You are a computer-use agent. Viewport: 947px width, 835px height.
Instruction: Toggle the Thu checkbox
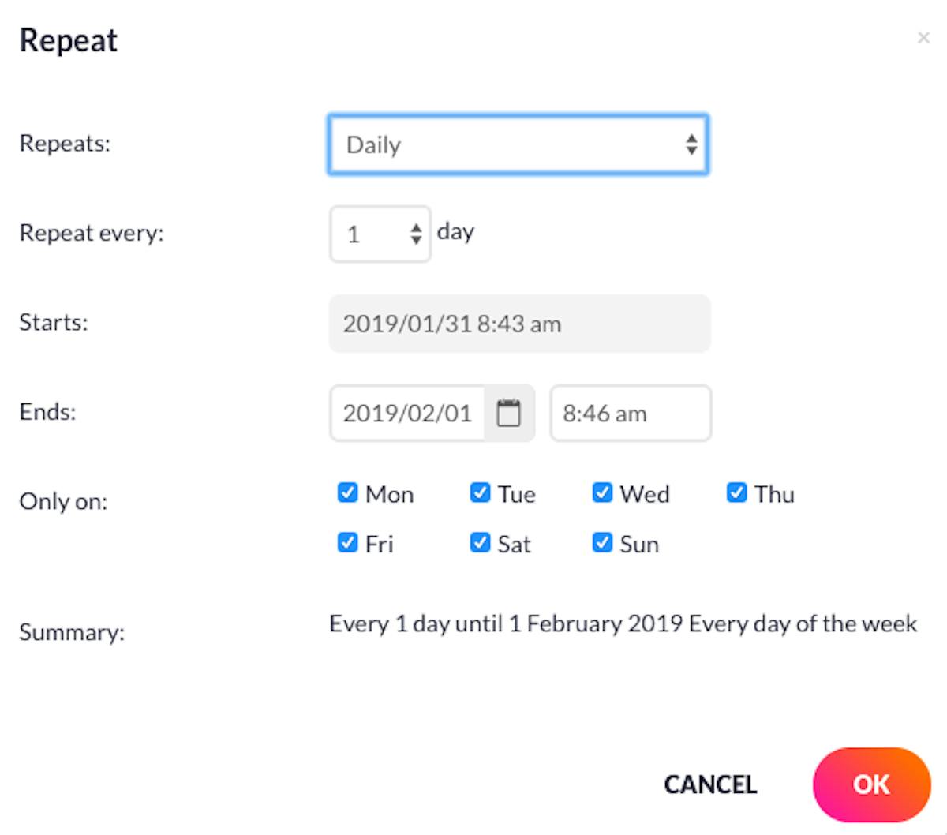(x=736, y=492)
